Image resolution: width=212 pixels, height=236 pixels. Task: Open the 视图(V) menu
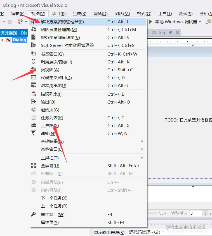pyautogui.click(x=38, y=14)
